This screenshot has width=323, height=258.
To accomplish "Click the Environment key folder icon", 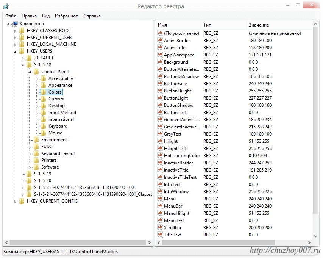I will pos(36,140).
